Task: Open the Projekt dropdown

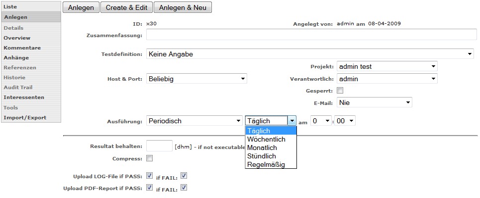Action: 386,66
